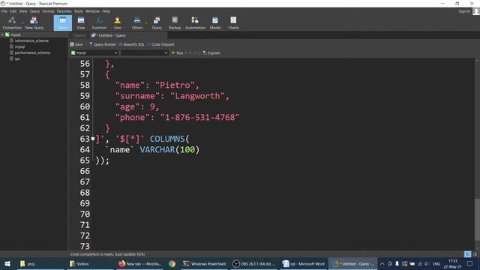This screenshot has width=480, height=270.
Task: Open the empty database dropdown
Action: 145,52
